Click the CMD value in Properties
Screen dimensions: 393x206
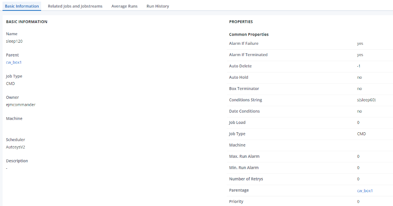point(361,134)
